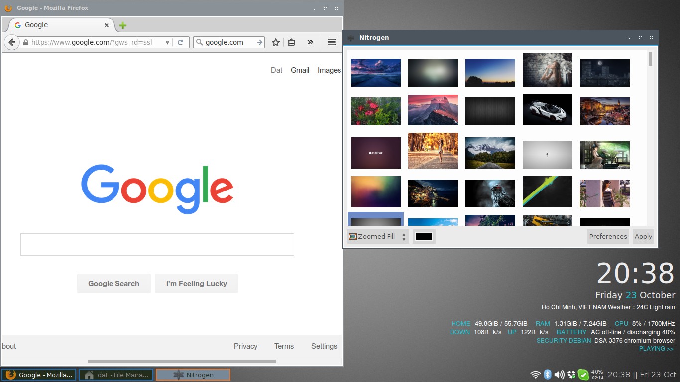
Task: Click the Nitrogen title bar icon
Action: pos(351,38)
